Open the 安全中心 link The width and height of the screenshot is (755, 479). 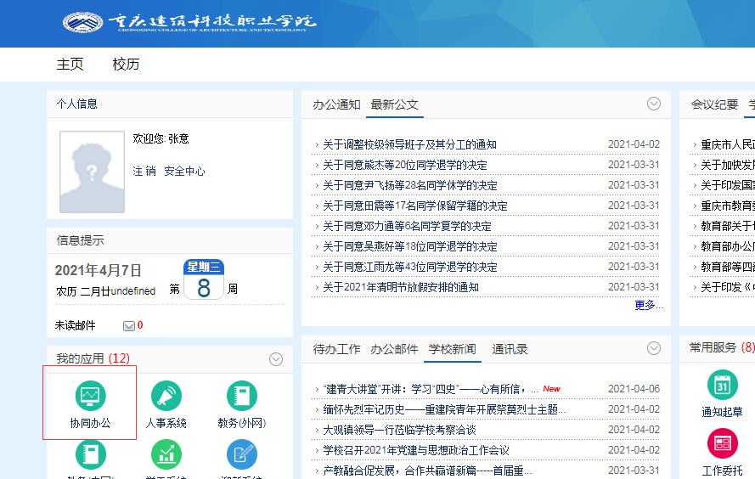click(x=184, y=171)
